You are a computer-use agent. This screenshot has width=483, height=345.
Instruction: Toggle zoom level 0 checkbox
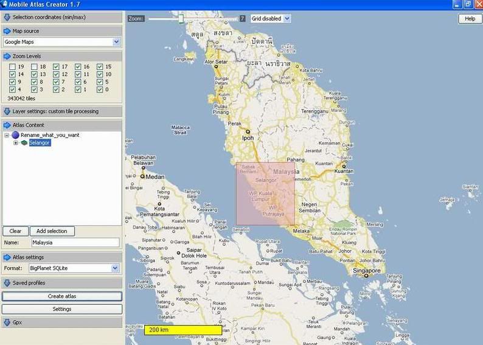click(x=100, y=89)
